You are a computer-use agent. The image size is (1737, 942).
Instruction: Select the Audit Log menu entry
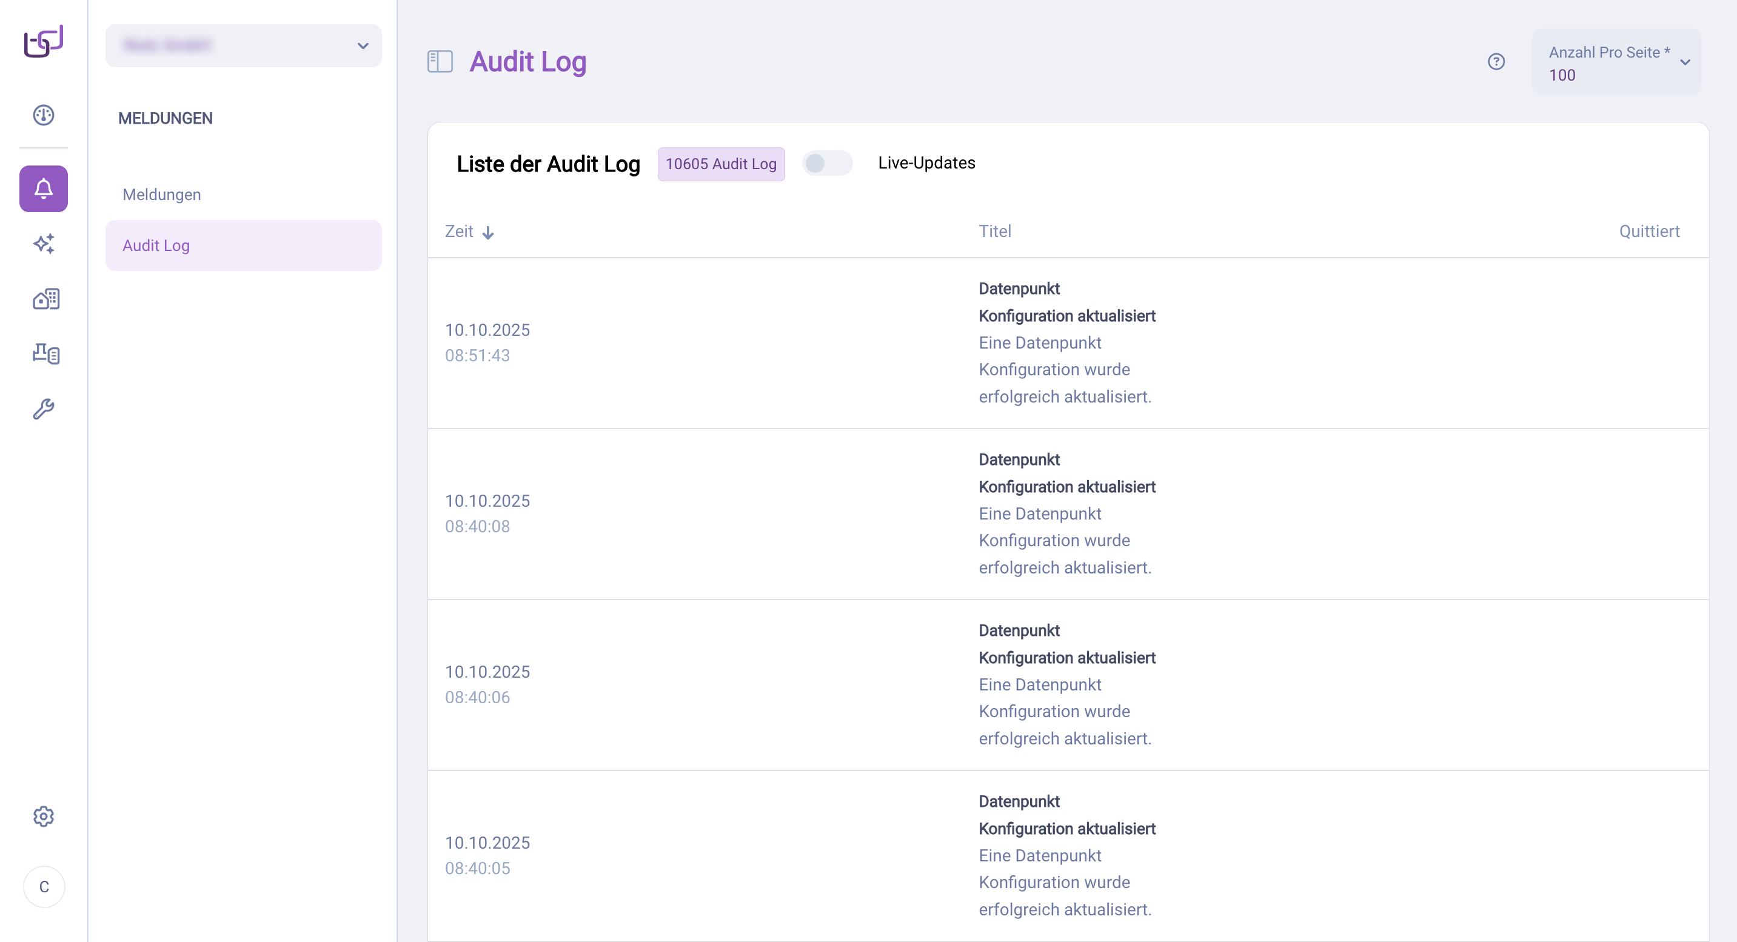(x=156, y=245)
